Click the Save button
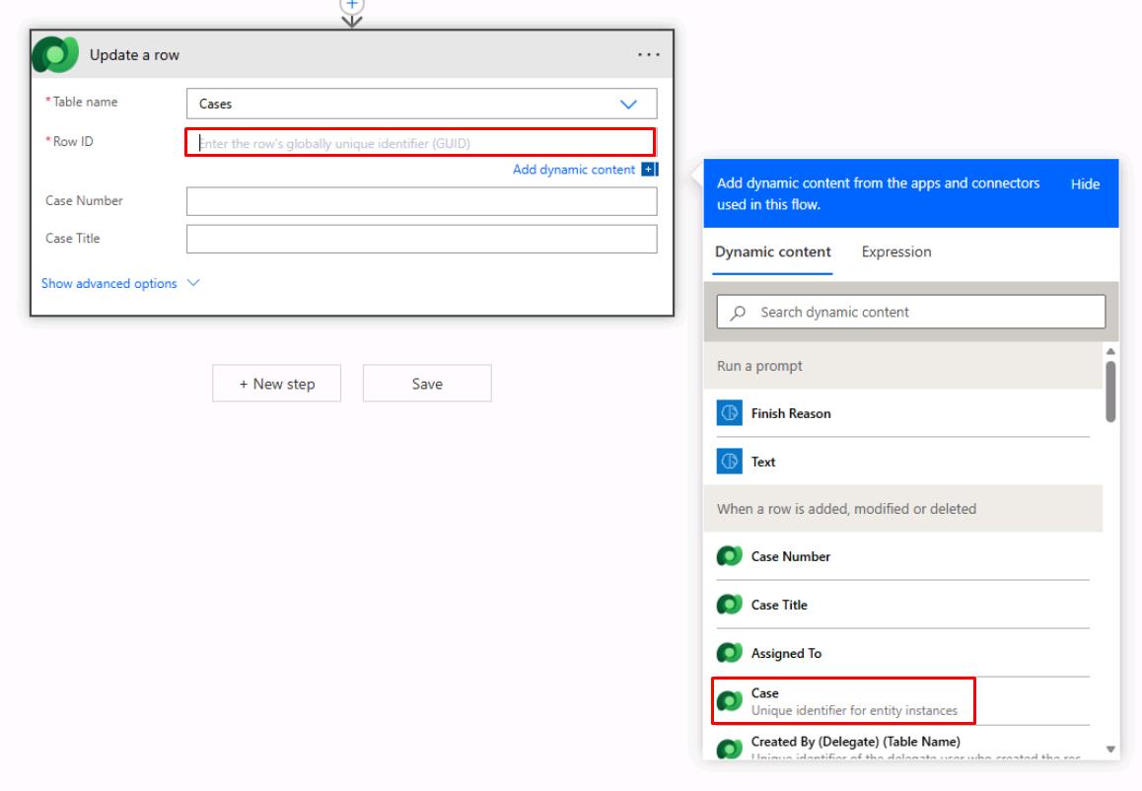The height and width of the screenshot is (791, 1142). click(x=427, y=384)
